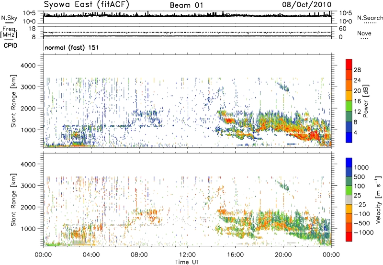Click the '16:00' time axis label
Image resolution: width=383 pixels, height=265 pixels.
point(235,255)
